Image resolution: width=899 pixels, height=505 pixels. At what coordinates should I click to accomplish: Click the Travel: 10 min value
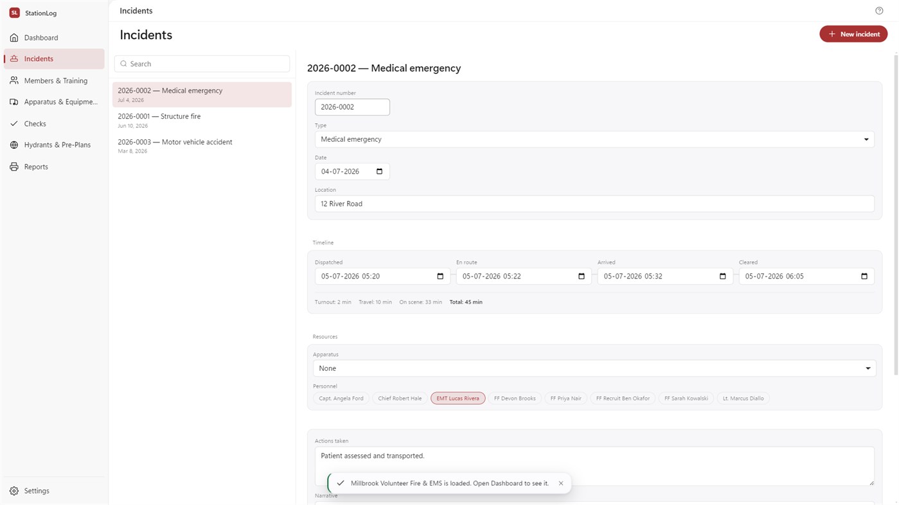[x=375, y=302]
